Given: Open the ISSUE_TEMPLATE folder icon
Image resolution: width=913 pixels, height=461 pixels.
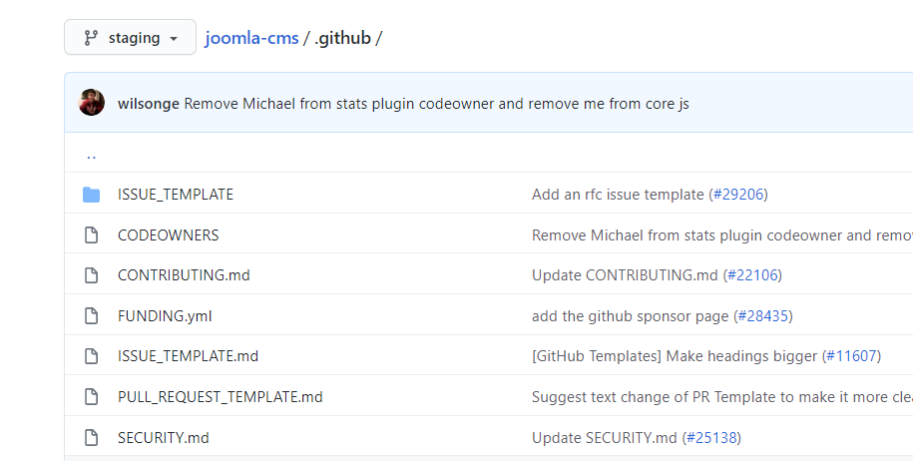Looking at the screenshot, I should point(92,195).
